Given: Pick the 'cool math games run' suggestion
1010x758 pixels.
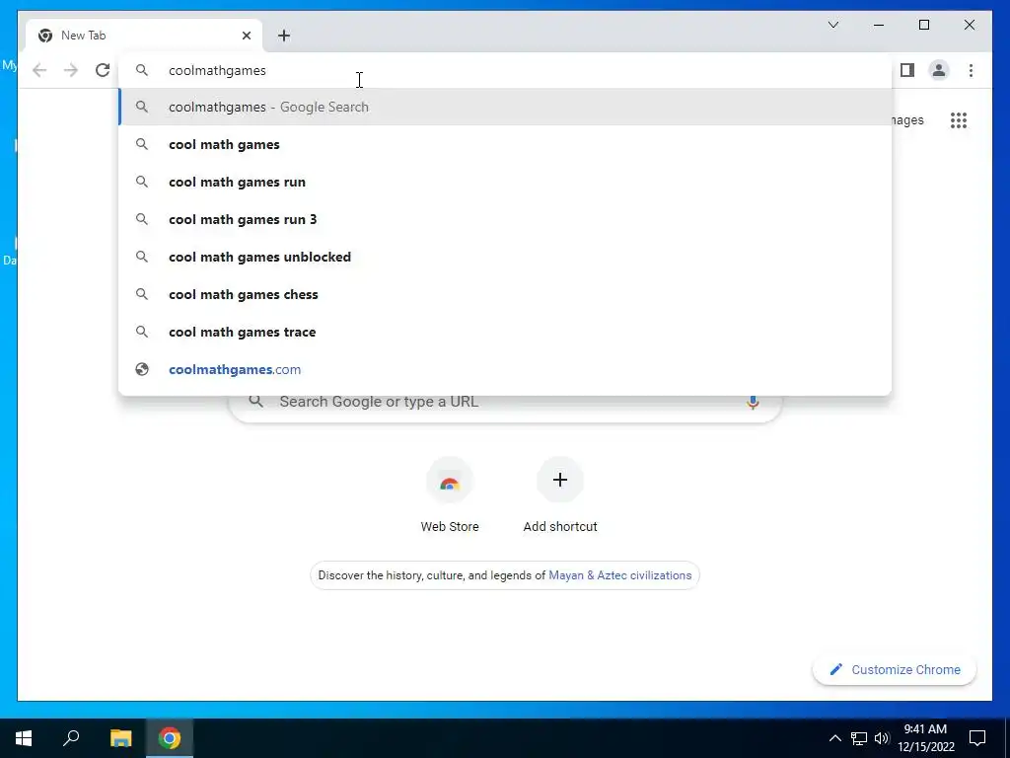Looking at the screenshot, I should tap(505, 182).
